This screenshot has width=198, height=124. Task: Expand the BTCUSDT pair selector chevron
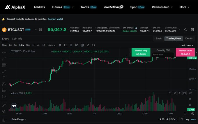(x=36, y=30)
